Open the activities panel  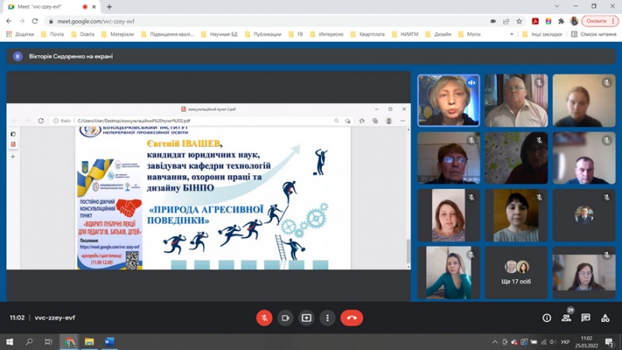[x=605, y=317]
